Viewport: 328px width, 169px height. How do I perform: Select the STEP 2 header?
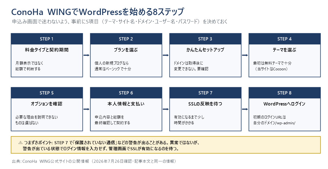[126, 39]
